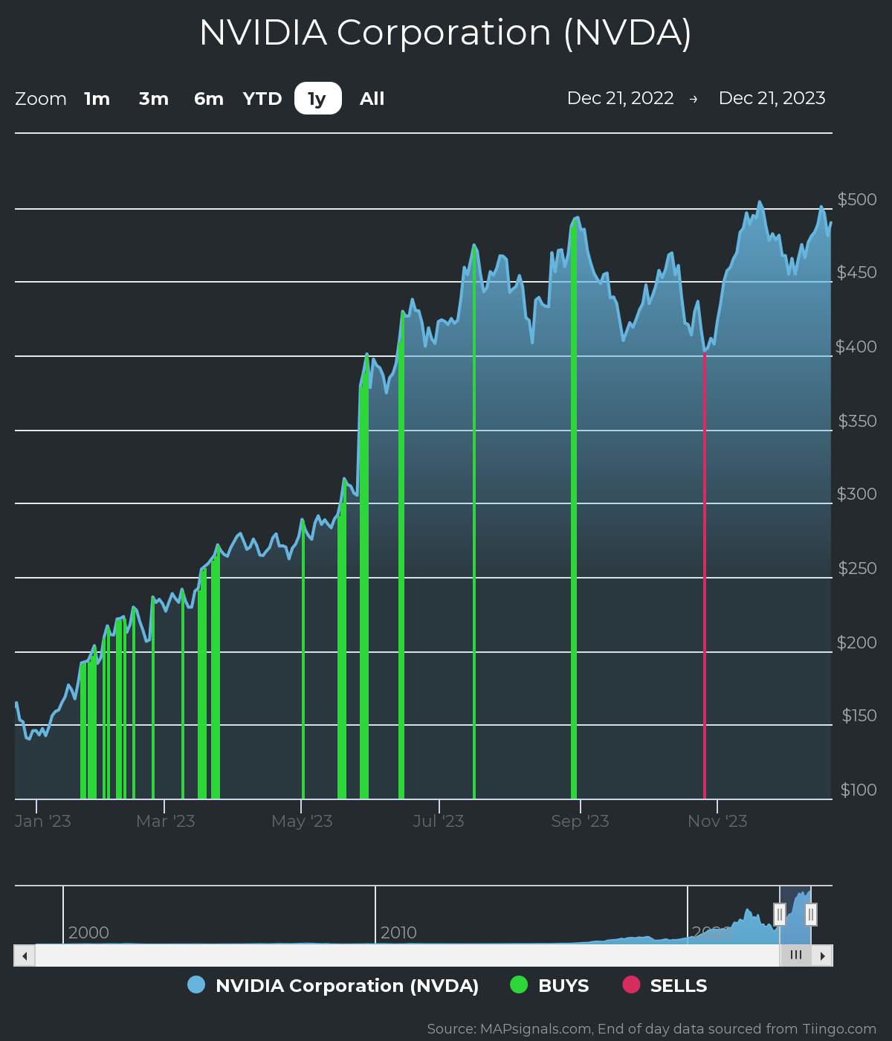Edit the Dec 21, 2022 start date
Image resolution: width=892 pixels, height=1041 pixels.
click(620, 98)
